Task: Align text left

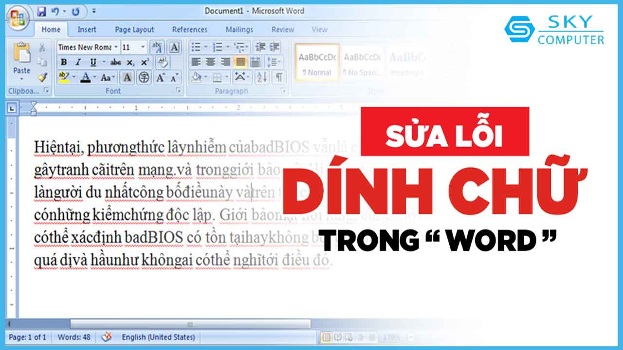Action: [x=196, y=62]
